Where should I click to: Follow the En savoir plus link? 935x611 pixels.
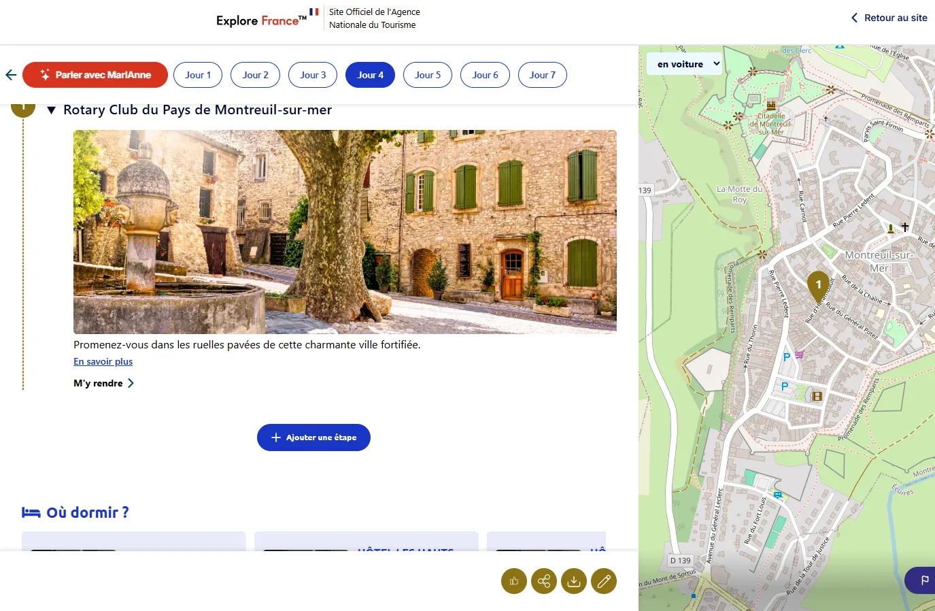pyautogui.click(x=103, y=361)
